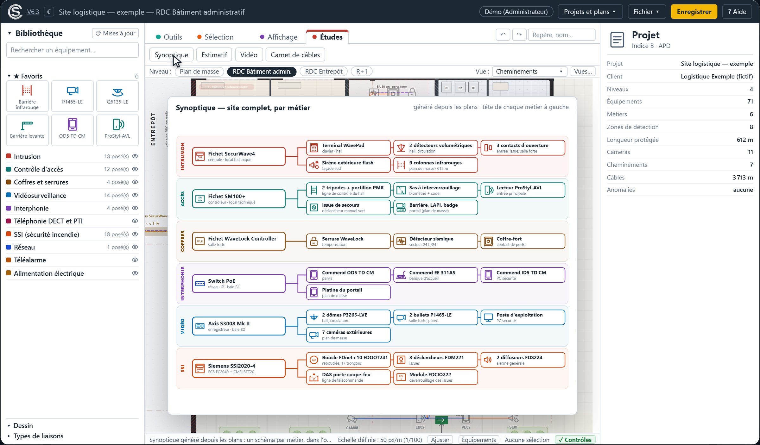Pick the P1465-LE camera favorite
760x445 pixels.
click(x=72, y=96)
